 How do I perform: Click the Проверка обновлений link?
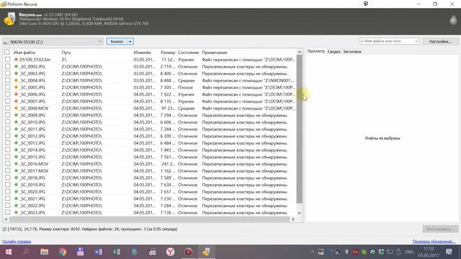(x=433, y=241)
